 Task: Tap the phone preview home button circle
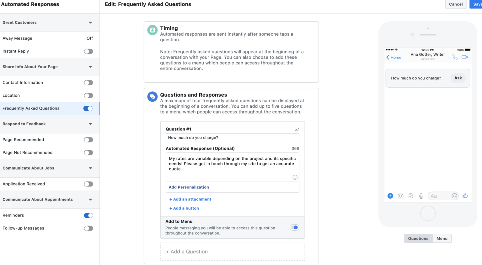[x=428, y=213]
